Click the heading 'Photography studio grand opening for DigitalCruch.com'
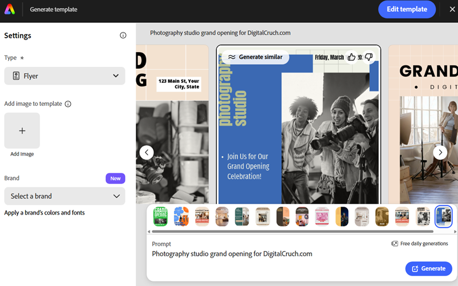 tap(220, 33)
